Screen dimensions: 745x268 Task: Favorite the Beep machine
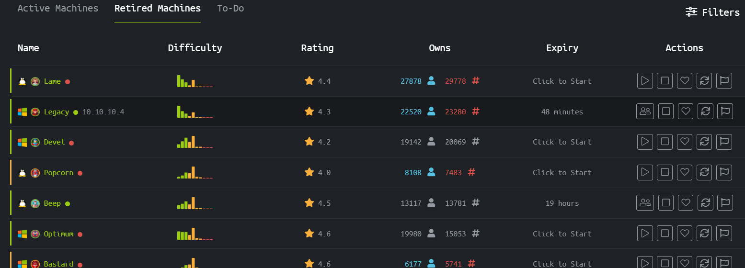(x=686, y=203)
